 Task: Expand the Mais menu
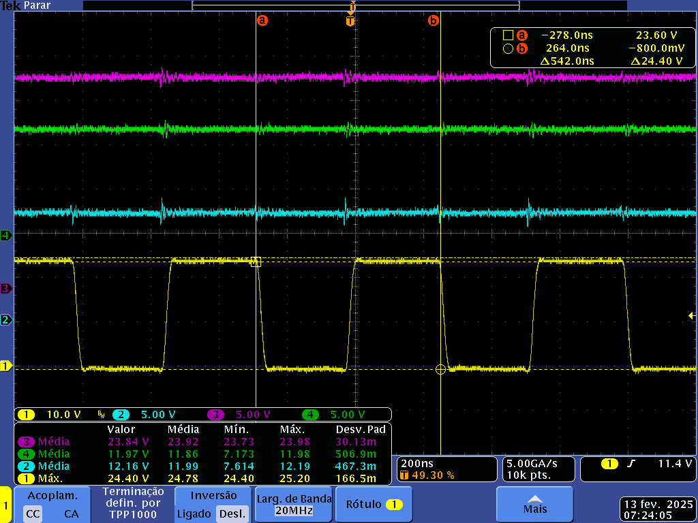(x=534, y=504)
